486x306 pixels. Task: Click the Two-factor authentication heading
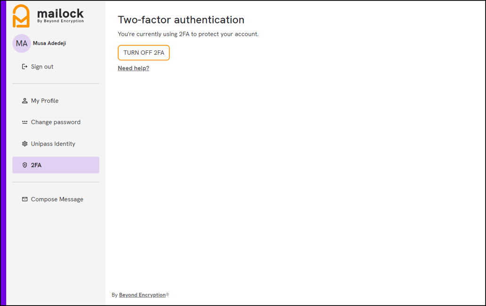(181, 20)
